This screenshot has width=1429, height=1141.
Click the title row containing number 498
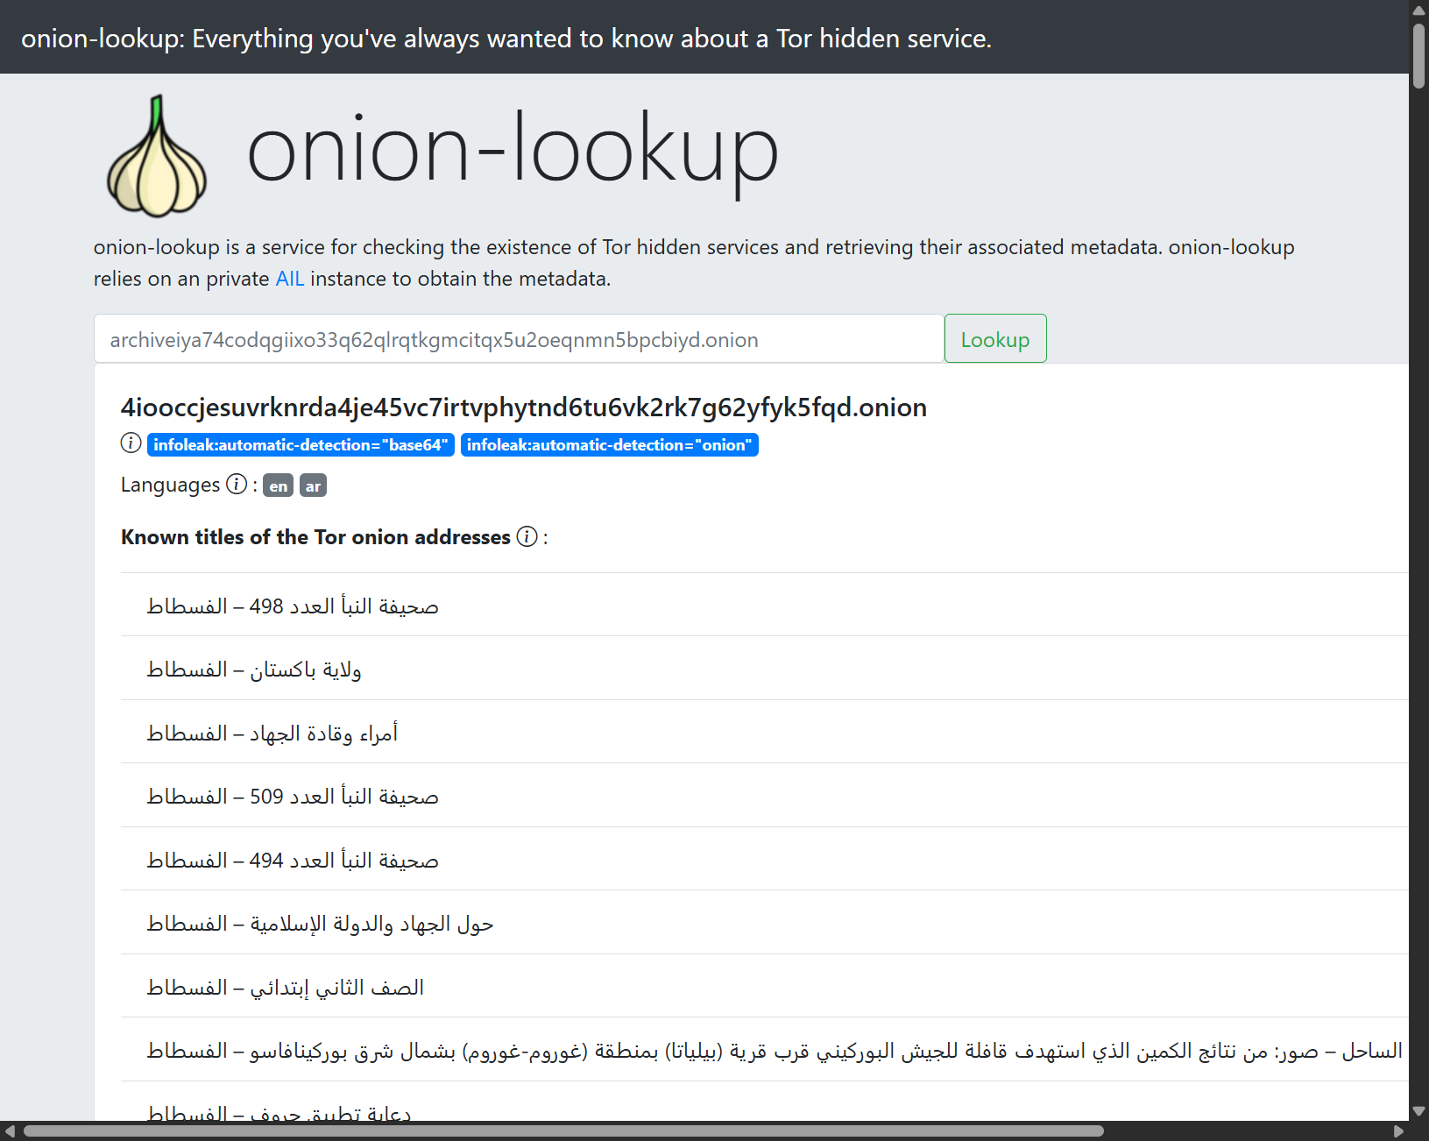(x=764, y=605)
